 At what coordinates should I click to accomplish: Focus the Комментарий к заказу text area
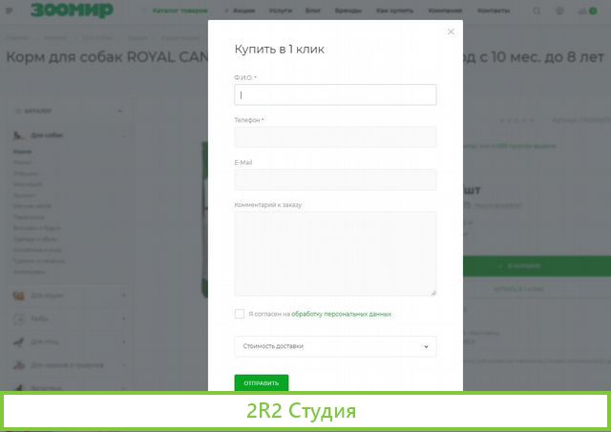pyautogui.click(x=335, y=254)
